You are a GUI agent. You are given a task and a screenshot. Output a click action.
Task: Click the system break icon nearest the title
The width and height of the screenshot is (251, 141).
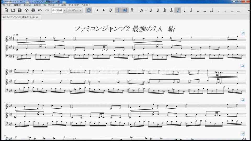point(243,33)
